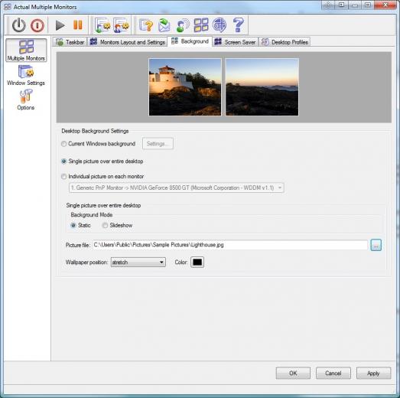This screenshot has height=398, width=400.
Task: Open the black Color swatch picker
Action: pos(197,263)
